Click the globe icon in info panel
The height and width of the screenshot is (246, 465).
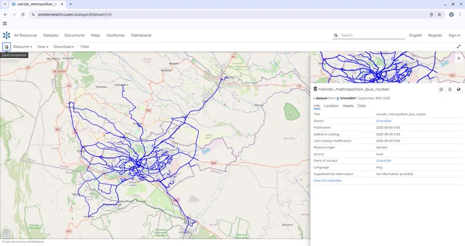click(x=458, y=90)
